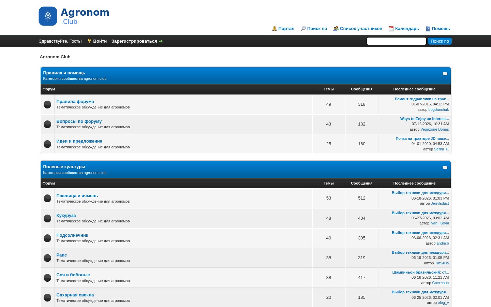Open the Кукуруза forum
The height and width of the screenshot is (307, 491).
click(x=66, y=216)
